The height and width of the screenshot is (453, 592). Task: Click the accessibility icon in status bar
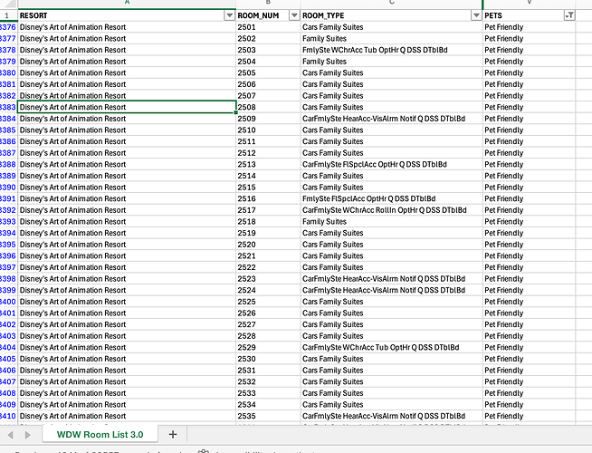204,451
